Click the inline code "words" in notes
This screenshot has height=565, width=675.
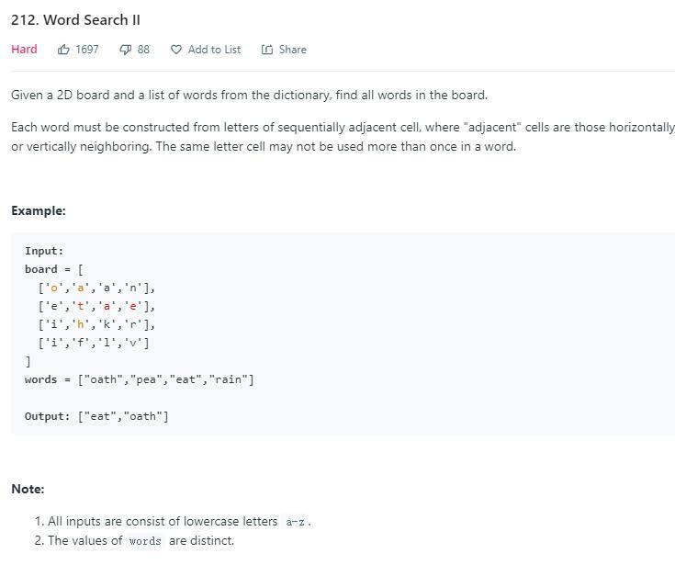click(x=145, y=541)
